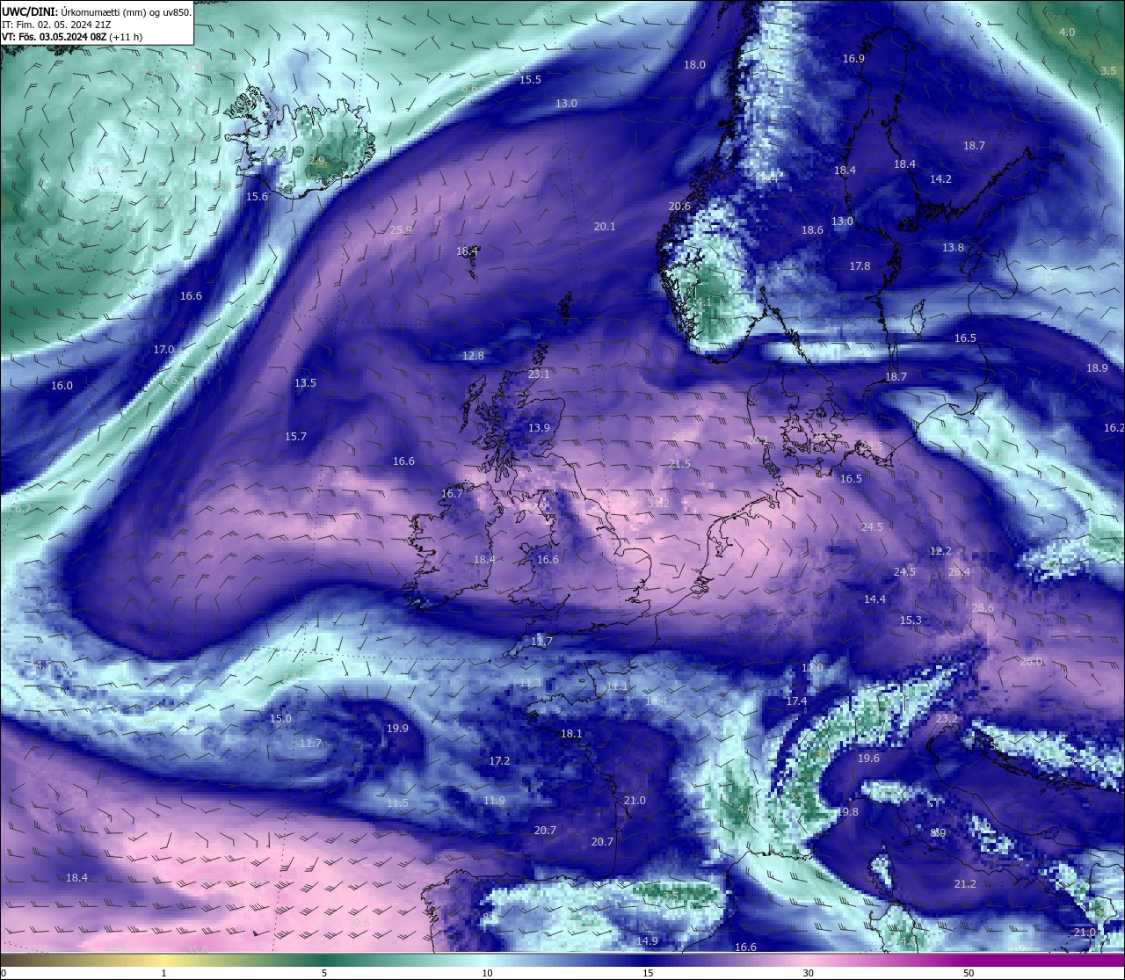This screenshot has height=980, width=1125.
Task: Select the 18.9 value at right edge
Action: click(x=1097, y=368)
